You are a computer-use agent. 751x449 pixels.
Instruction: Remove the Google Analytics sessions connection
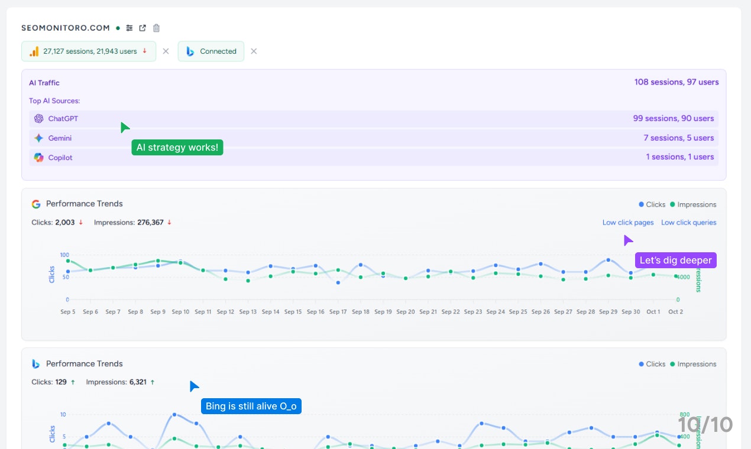point(166,51)
